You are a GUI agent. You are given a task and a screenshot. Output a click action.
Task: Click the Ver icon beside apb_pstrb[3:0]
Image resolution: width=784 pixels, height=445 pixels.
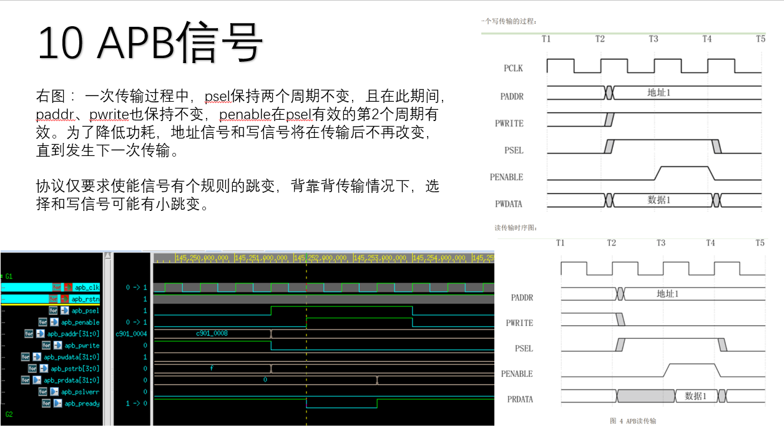(32, 368)
